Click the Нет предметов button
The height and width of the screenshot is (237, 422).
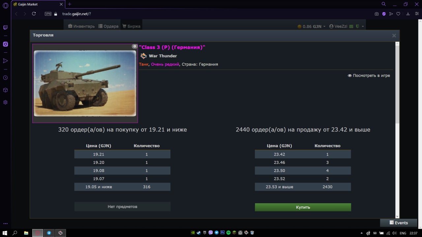tap(122, 207)
